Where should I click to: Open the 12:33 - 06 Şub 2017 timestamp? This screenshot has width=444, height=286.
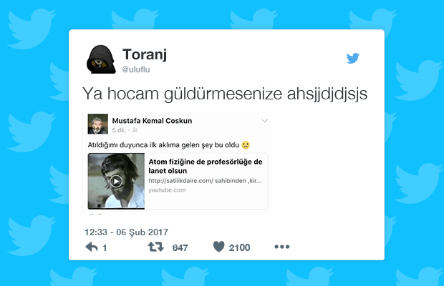[x=126, y=232]
